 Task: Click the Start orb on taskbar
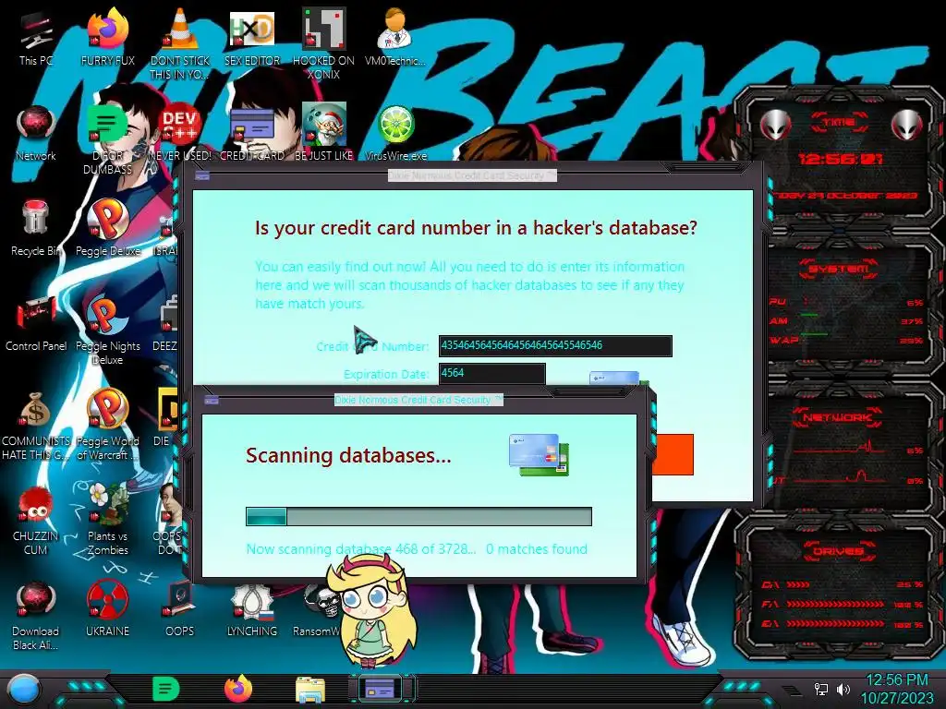(23, 690)
